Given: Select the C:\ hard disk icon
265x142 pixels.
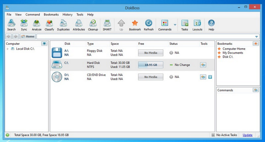Looking at the screenshot, I should pyautogui.click(x=57, y=65).
